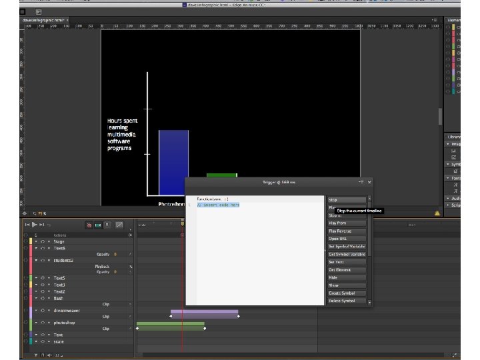This screenshot has width=480, height=360.
Task: Toggle the Auto-Transition mode icon
Action: click(97, 225)
